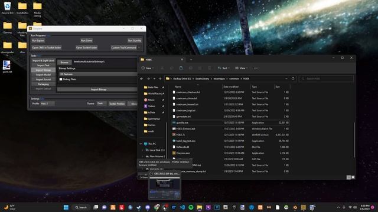Click the bitmap folder path field
Screen dimensions: 378x212
[105, 62]
